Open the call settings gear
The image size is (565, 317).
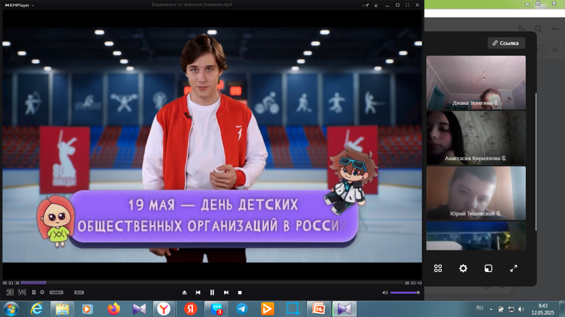point(463,269)
